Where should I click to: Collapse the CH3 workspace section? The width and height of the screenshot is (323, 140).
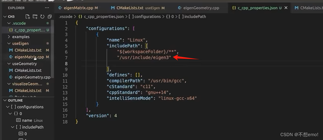coord(5,17)
